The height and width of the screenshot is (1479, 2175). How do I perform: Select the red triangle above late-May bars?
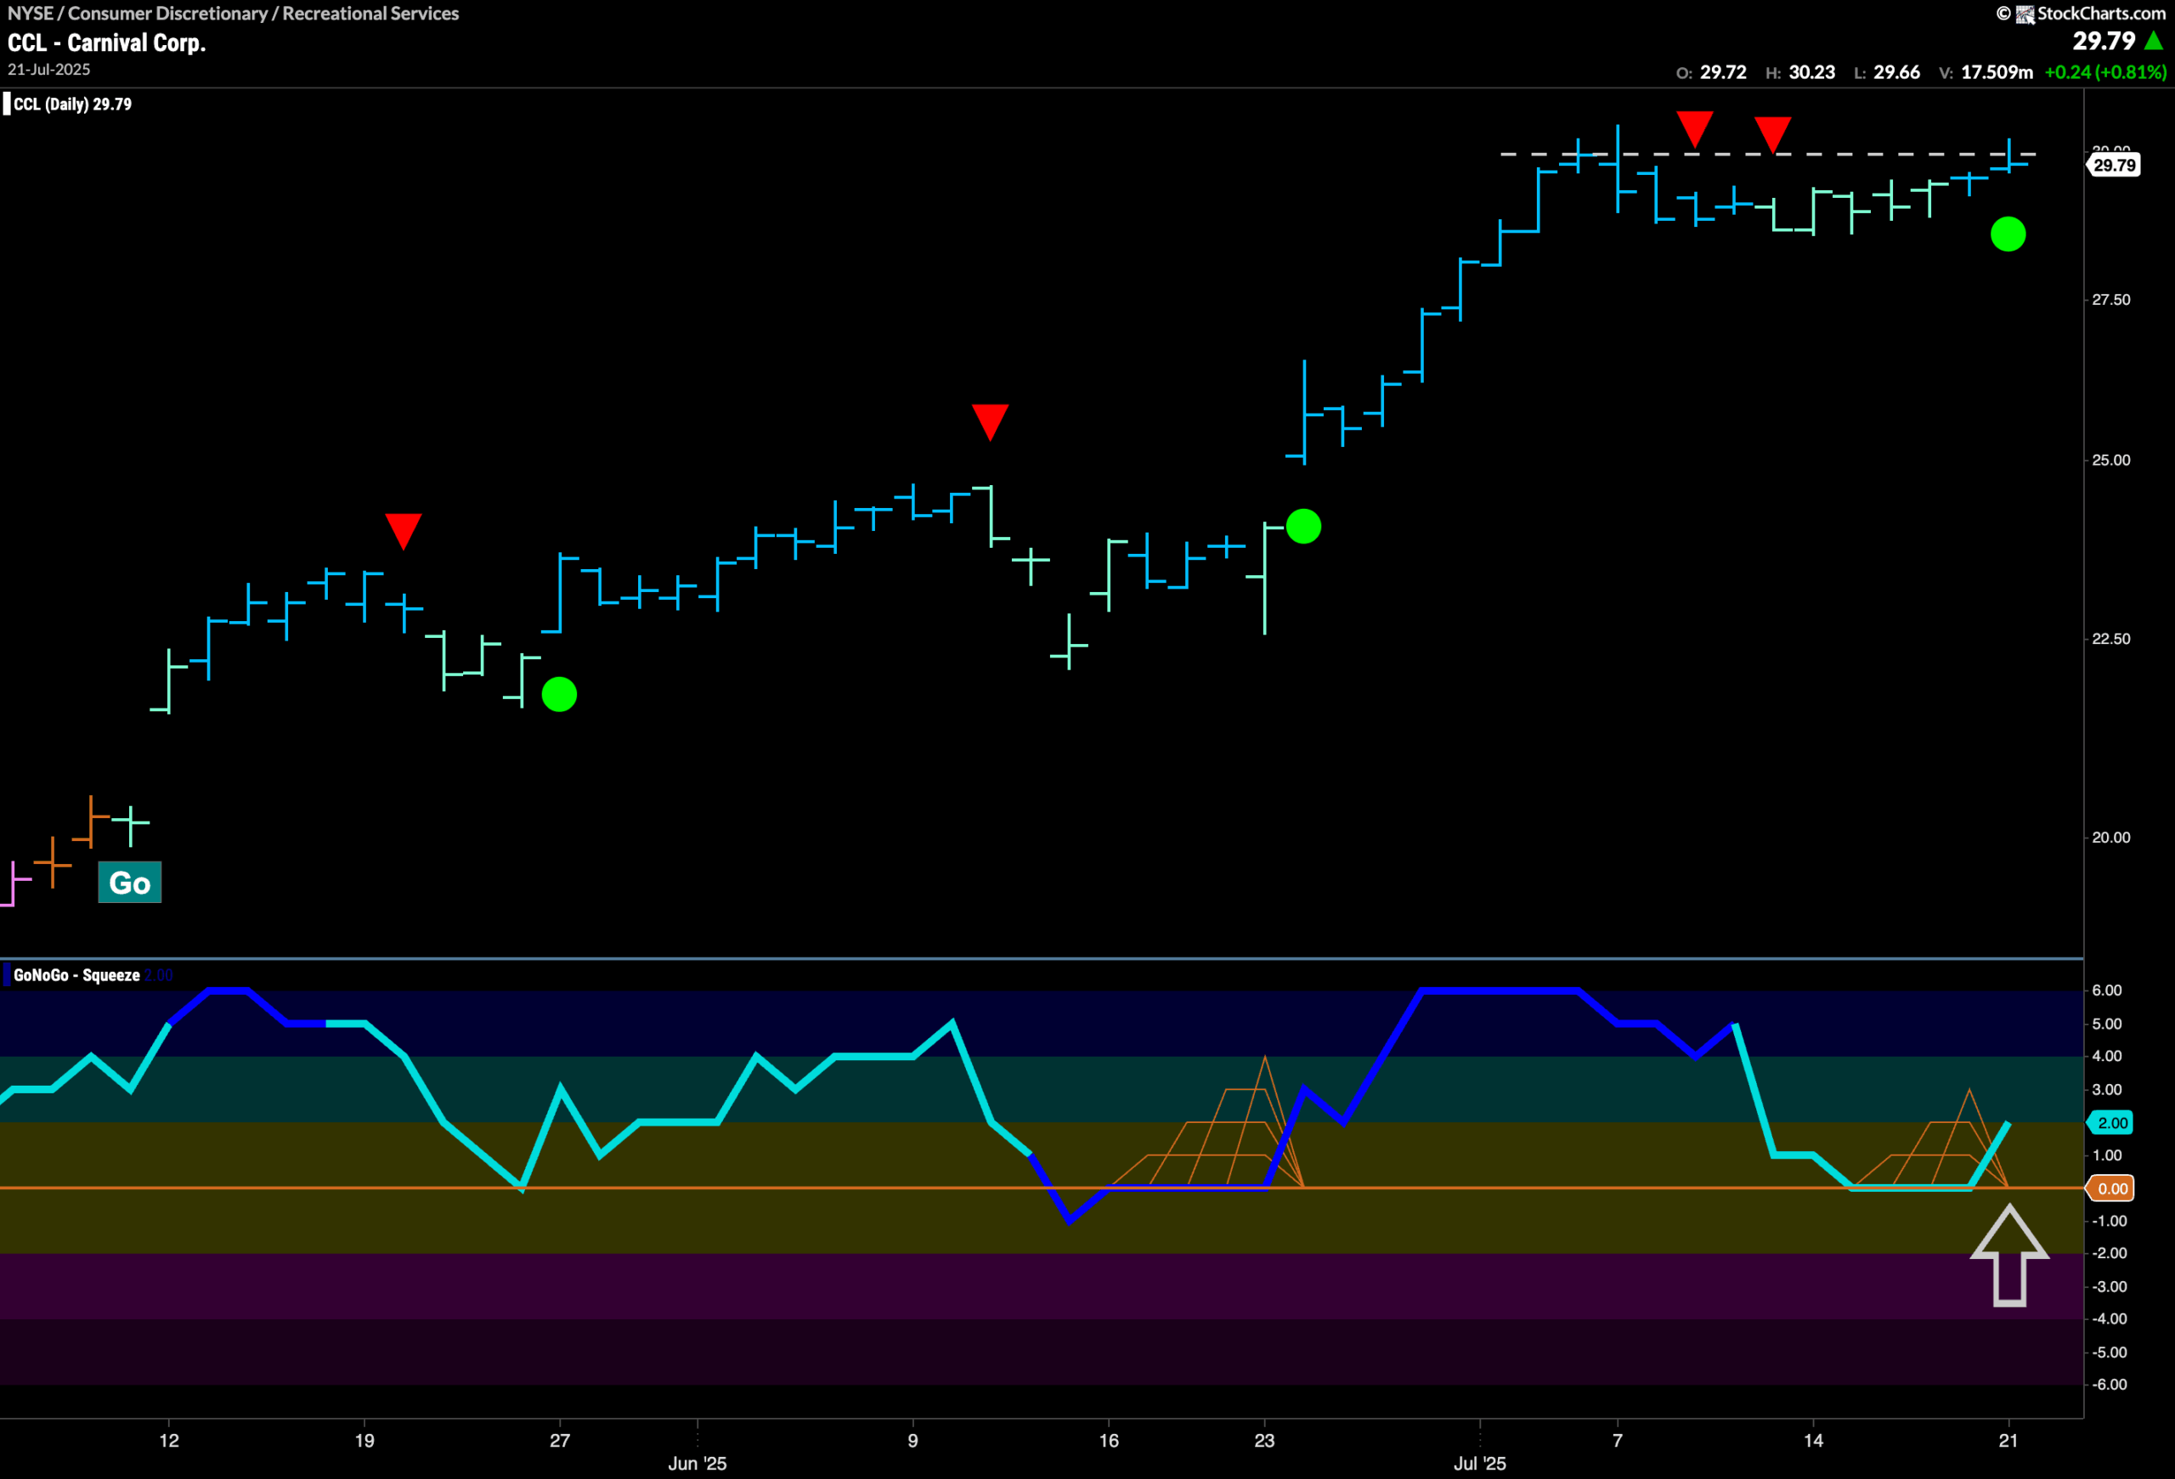point(404,530)
